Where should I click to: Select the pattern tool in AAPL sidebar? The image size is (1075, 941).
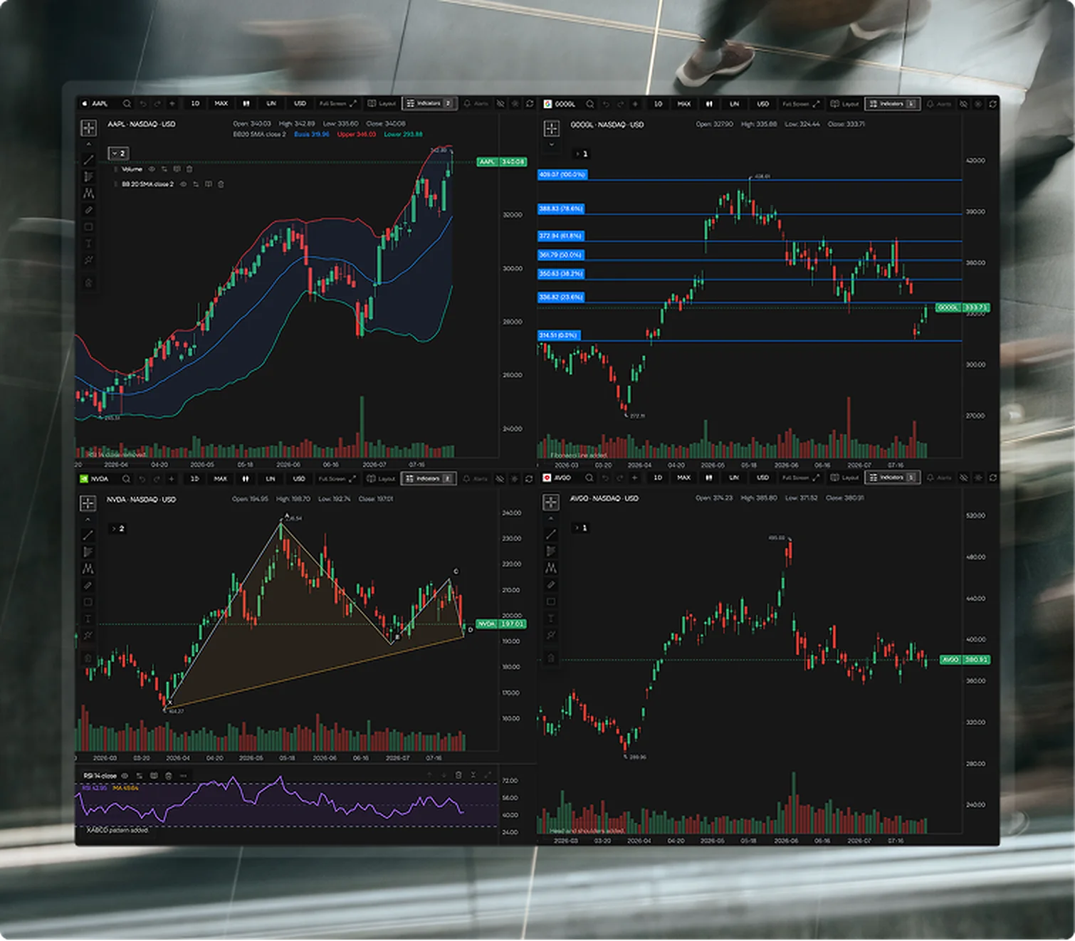(x=88, y=193)
